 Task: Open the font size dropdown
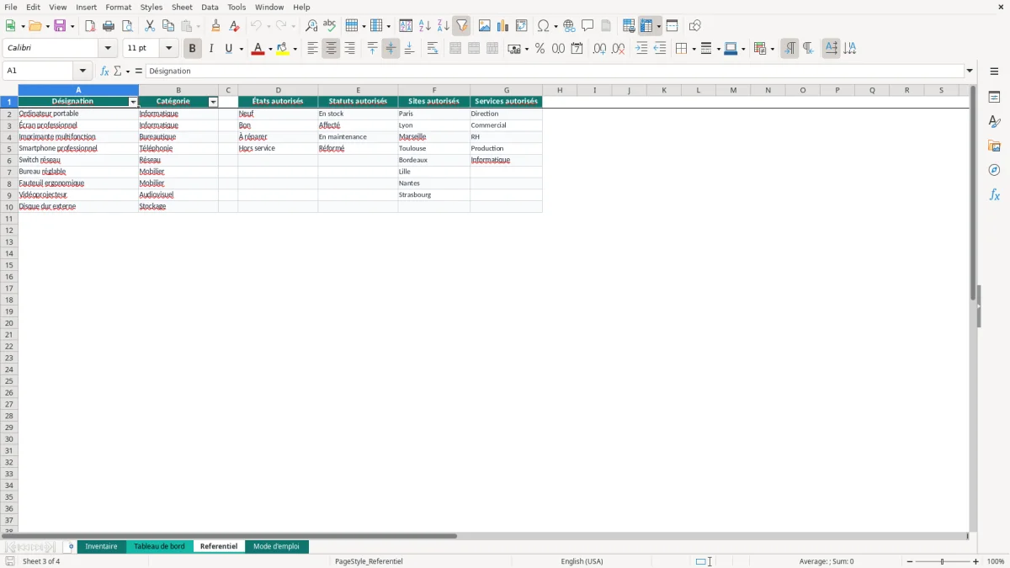(x=168, y=49)
